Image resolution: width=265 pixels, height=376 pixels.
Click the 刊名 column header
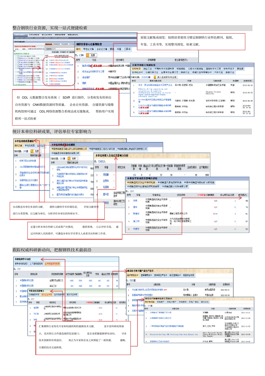click(x=94, y=60)
